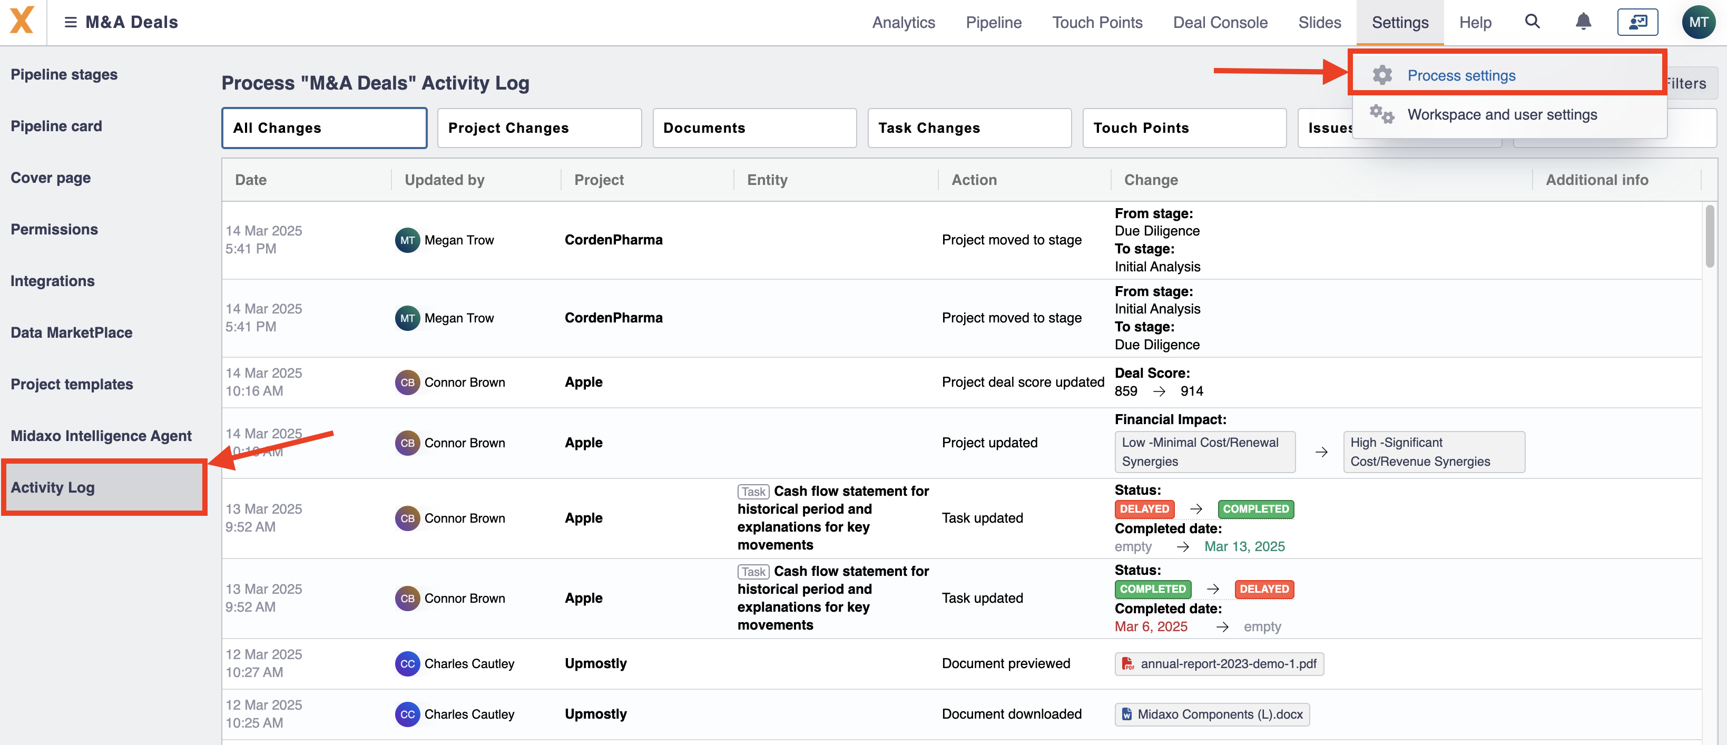Image resolution: width=1727 pixels, height=745 pixels.
Task: Switch to the Touch Points tab
Action: coord(1184,128)
